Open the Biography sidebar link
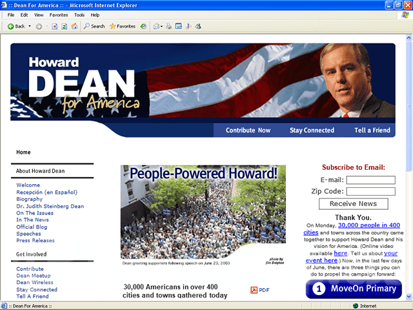Screen dimensions: 413x310 29,199
